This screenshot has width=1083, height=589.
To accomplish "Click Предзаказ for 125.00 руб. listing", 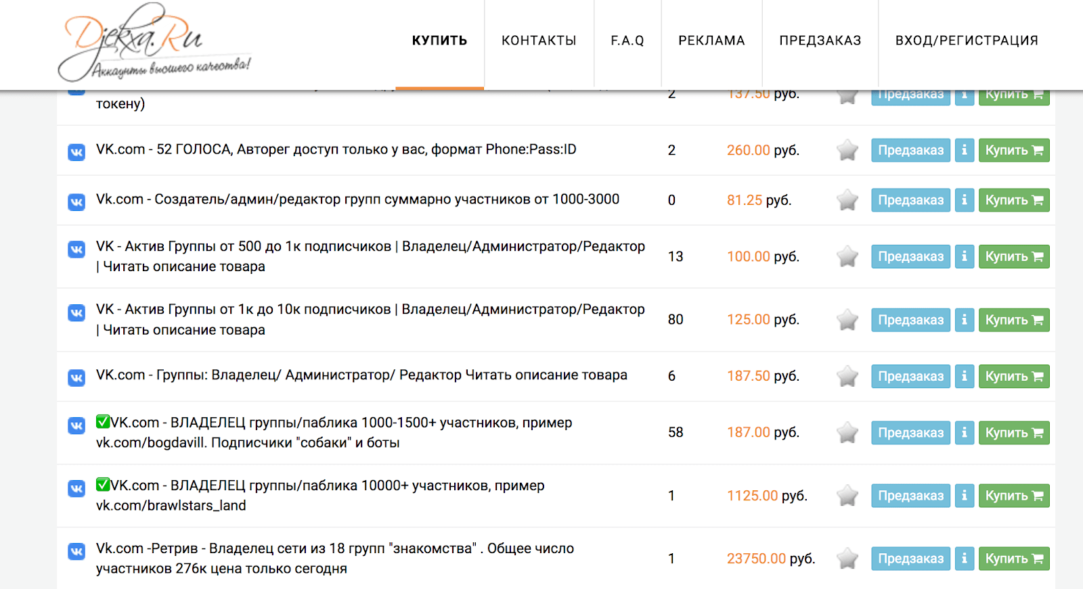I will coord(910,320).
